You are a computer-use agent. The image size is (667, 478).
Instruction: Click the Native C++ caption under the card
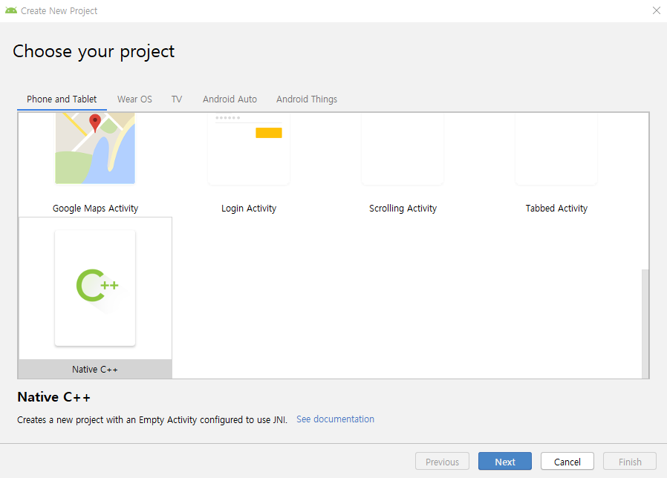tap(95, 370)
